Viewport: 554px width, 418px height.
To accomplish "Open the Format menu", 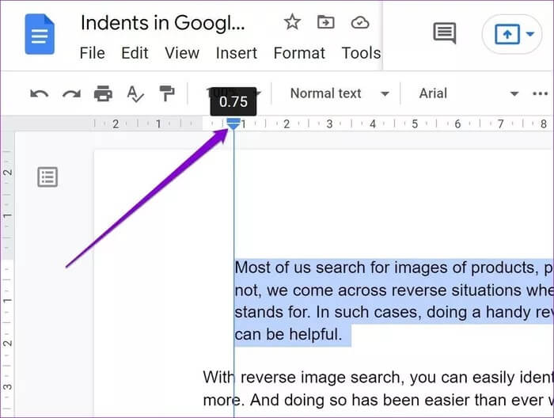I will click(x=299, y=54).
